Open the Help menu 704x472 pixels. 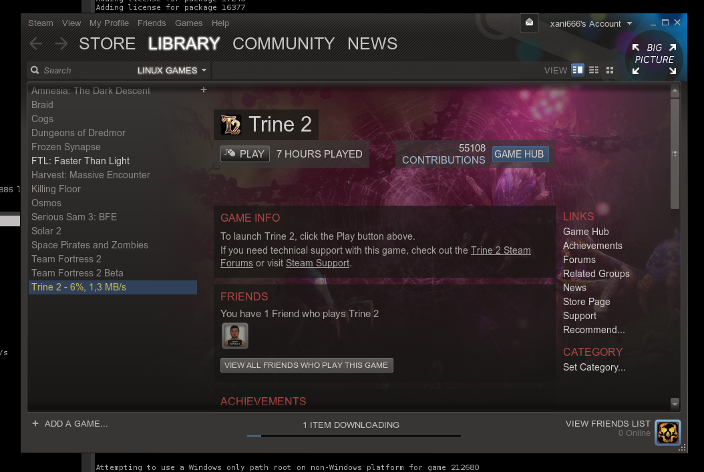(220, 23)
